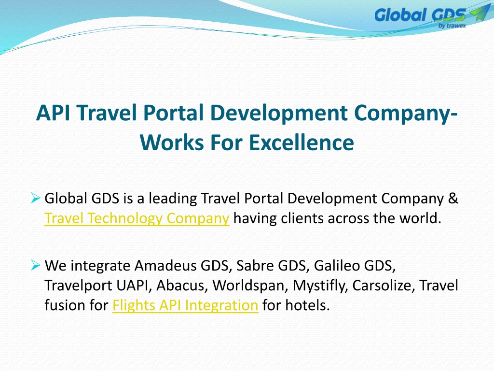Click the Global GDS by trawex logo
494x371 pixels.
tap(432, 16)
